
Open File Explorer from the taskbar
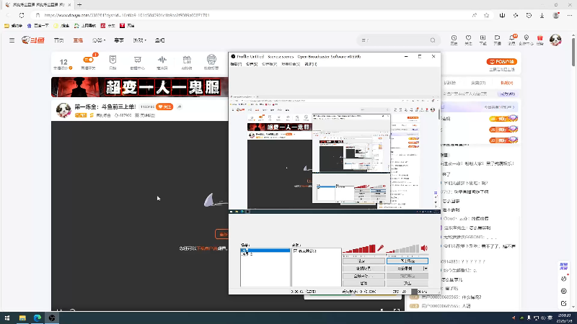pyautogui.click(x=22, y=318)
